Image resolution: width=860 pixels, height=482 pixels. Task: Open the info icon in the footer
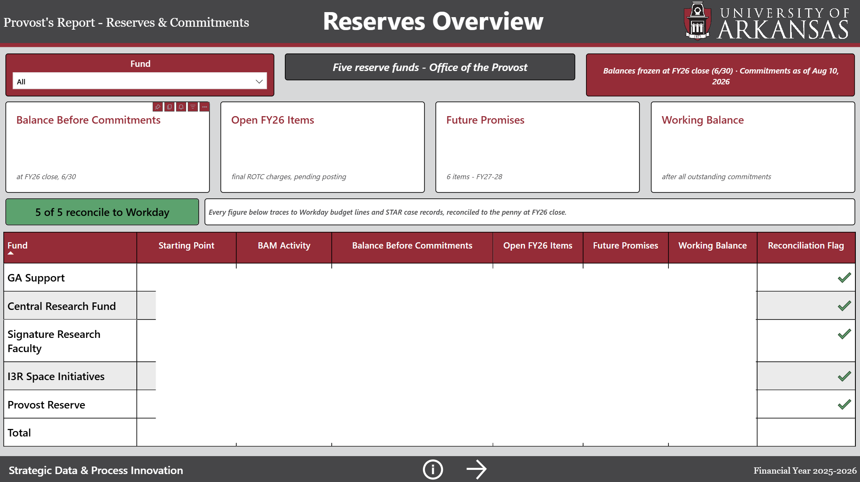coord(433,469)
